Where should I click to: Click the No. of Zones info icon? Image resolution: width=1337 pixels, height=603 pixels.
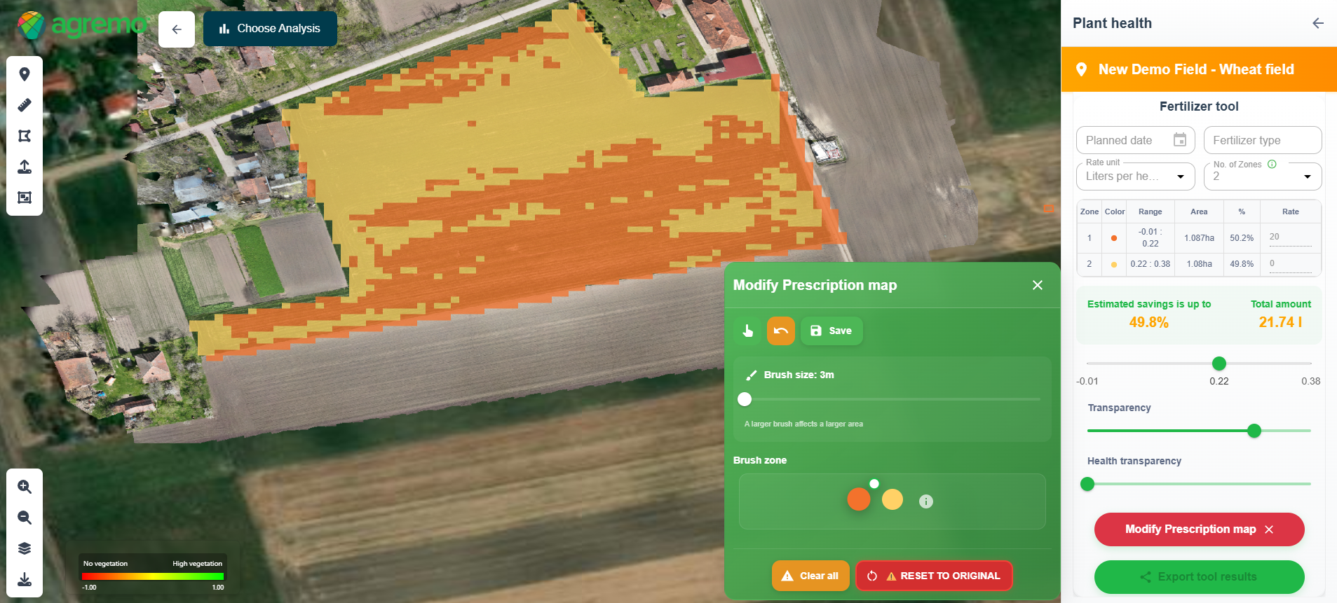[1272, 164]
